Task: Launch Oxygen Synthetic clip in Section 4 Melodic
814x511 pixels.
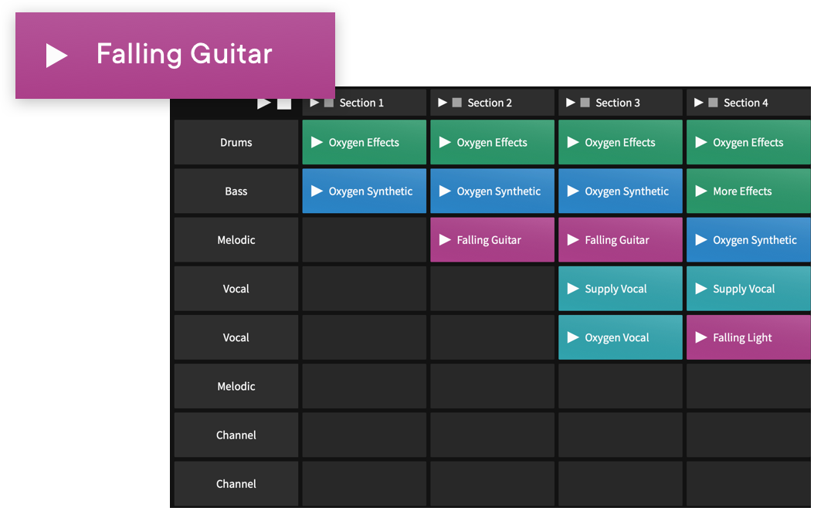Action: tap(748, 240)
